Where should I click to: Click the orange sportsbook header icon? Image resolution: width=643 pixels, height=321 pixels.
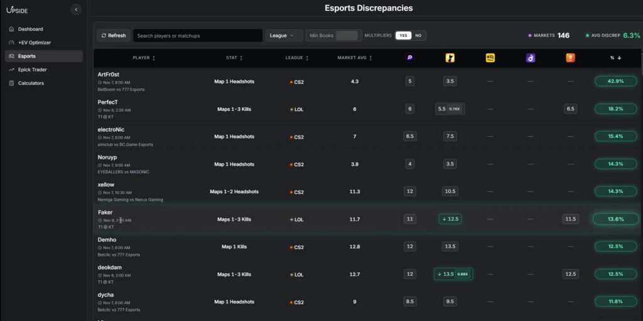point(570,58)
